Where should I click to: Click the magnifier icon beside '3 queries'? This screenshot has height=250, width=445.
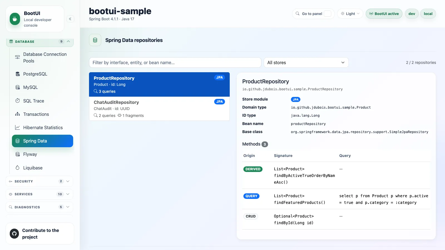[96, 91]
